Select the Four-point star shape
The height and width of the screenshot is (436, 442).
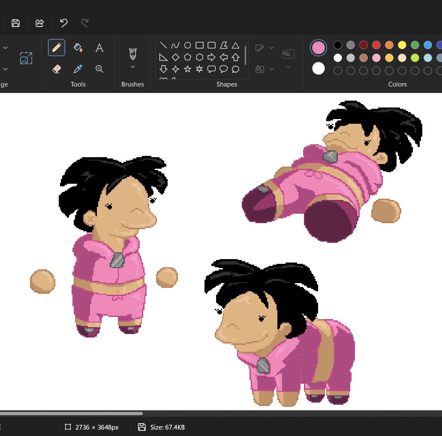(x=175, y=69)
